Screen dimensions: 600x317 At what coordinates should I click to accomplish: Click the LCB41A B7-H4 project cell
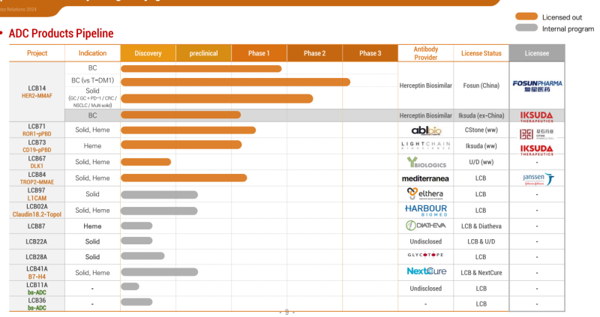37,273
